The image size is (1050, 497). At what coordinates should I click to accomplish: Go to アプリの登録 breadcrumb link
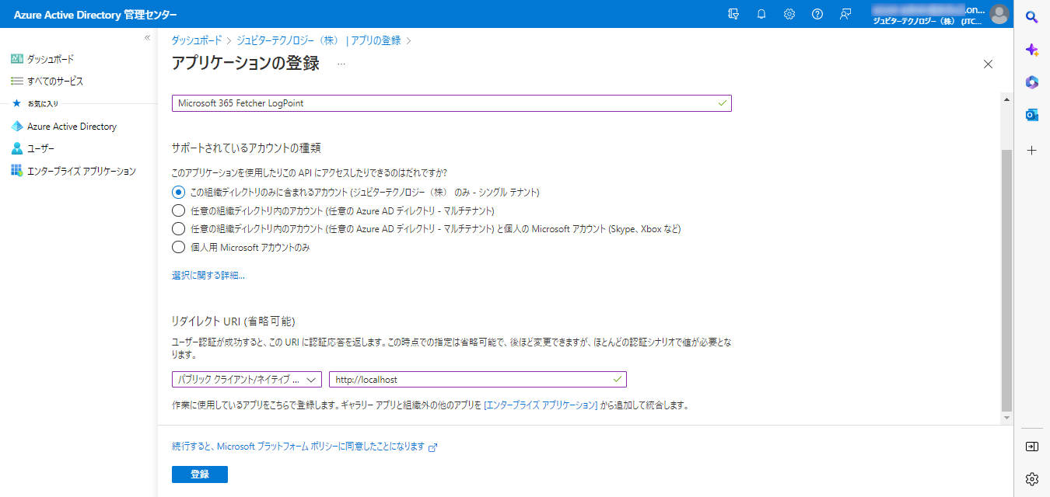click(x=376, y=40)
